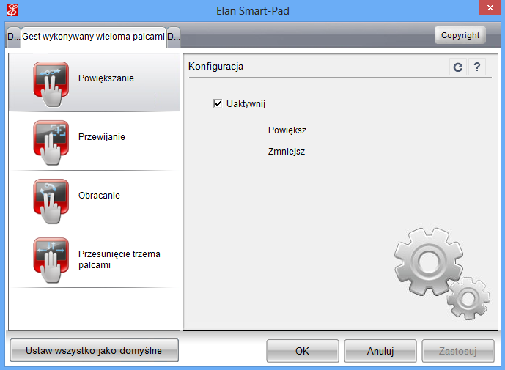Confirm settings with OK button
Image resolution: width=505 pixels, height=370 pixels.
coord(303,351)
